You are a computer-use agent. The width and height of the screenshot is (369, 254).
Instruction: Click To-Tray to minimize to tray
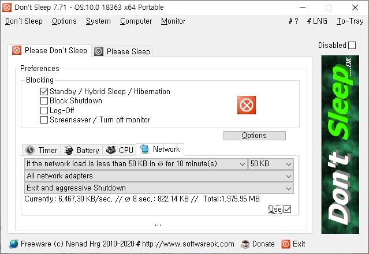350,21
